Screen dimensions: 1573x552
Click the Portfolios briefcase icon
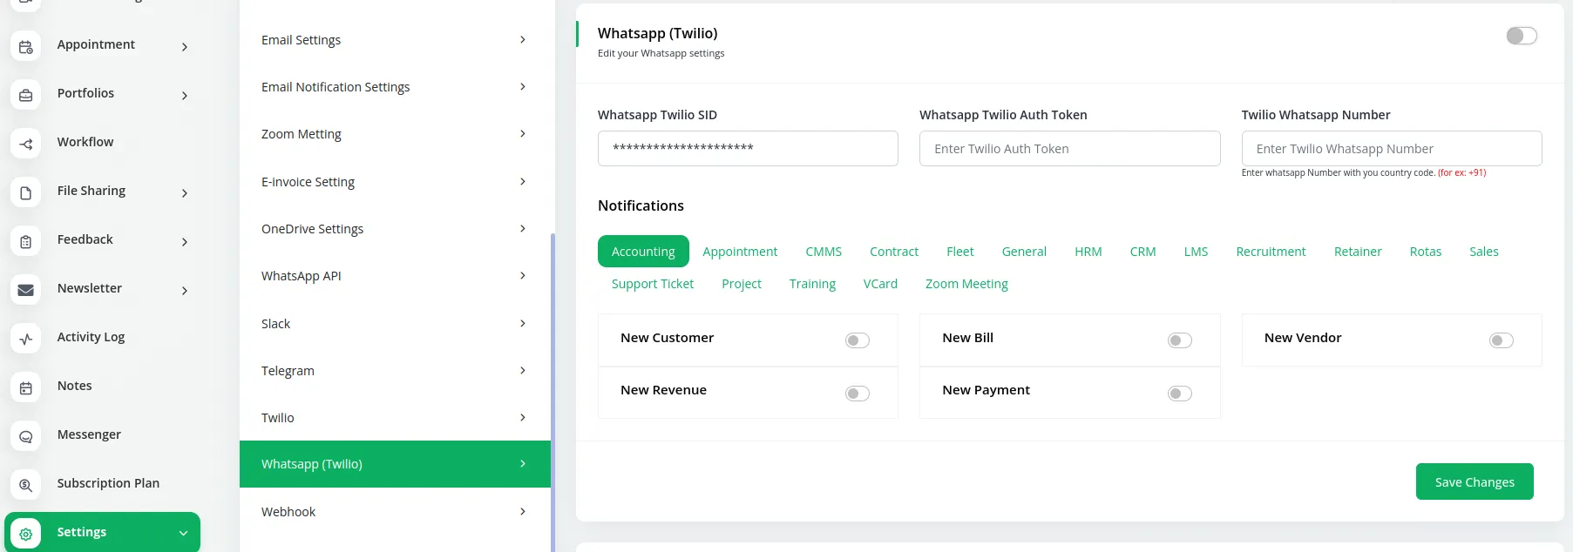(x=26, y=95)
